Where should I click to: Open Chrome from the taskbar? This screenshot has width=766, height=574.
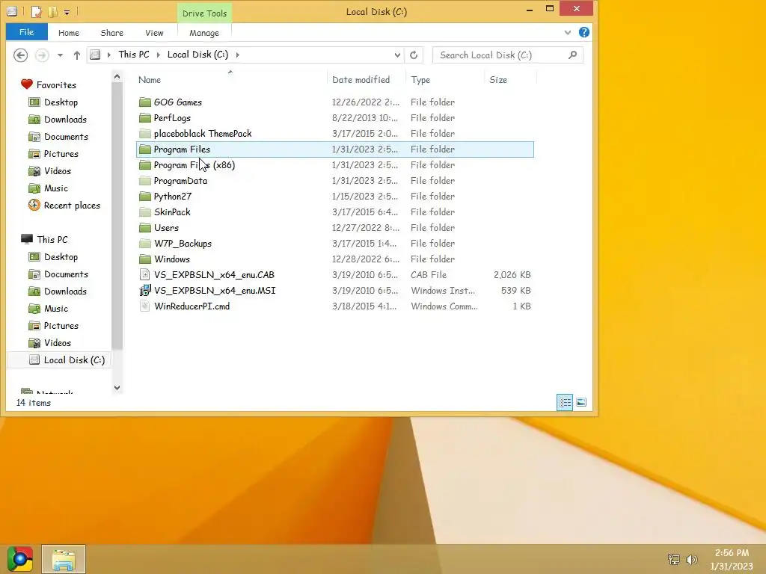pos(20,559)
